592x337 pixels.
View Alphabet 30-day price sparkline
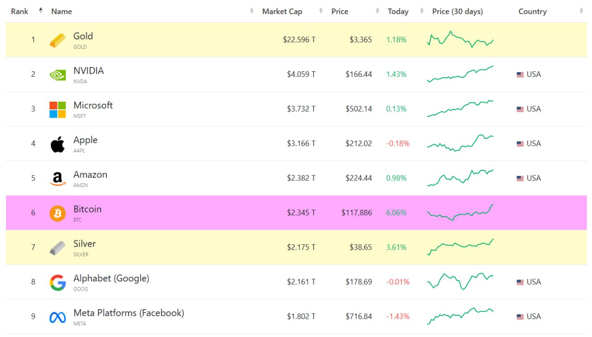click(460, 281)
